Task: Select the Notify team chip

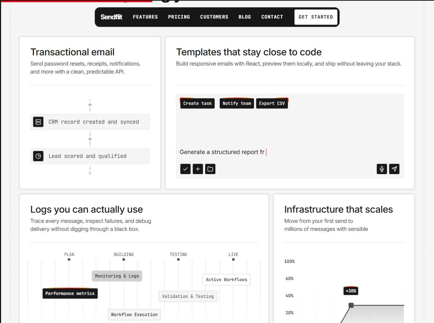Action: [x=236, y=103]
